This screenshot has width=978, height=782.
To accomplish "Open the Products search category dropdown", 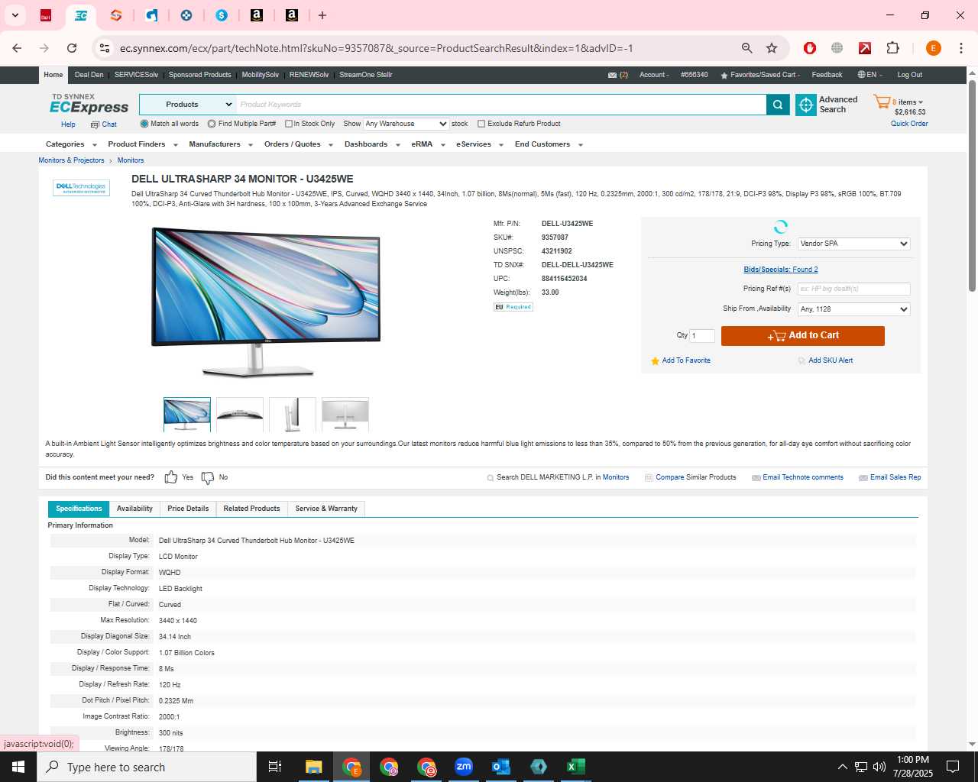I will [188, 105].
